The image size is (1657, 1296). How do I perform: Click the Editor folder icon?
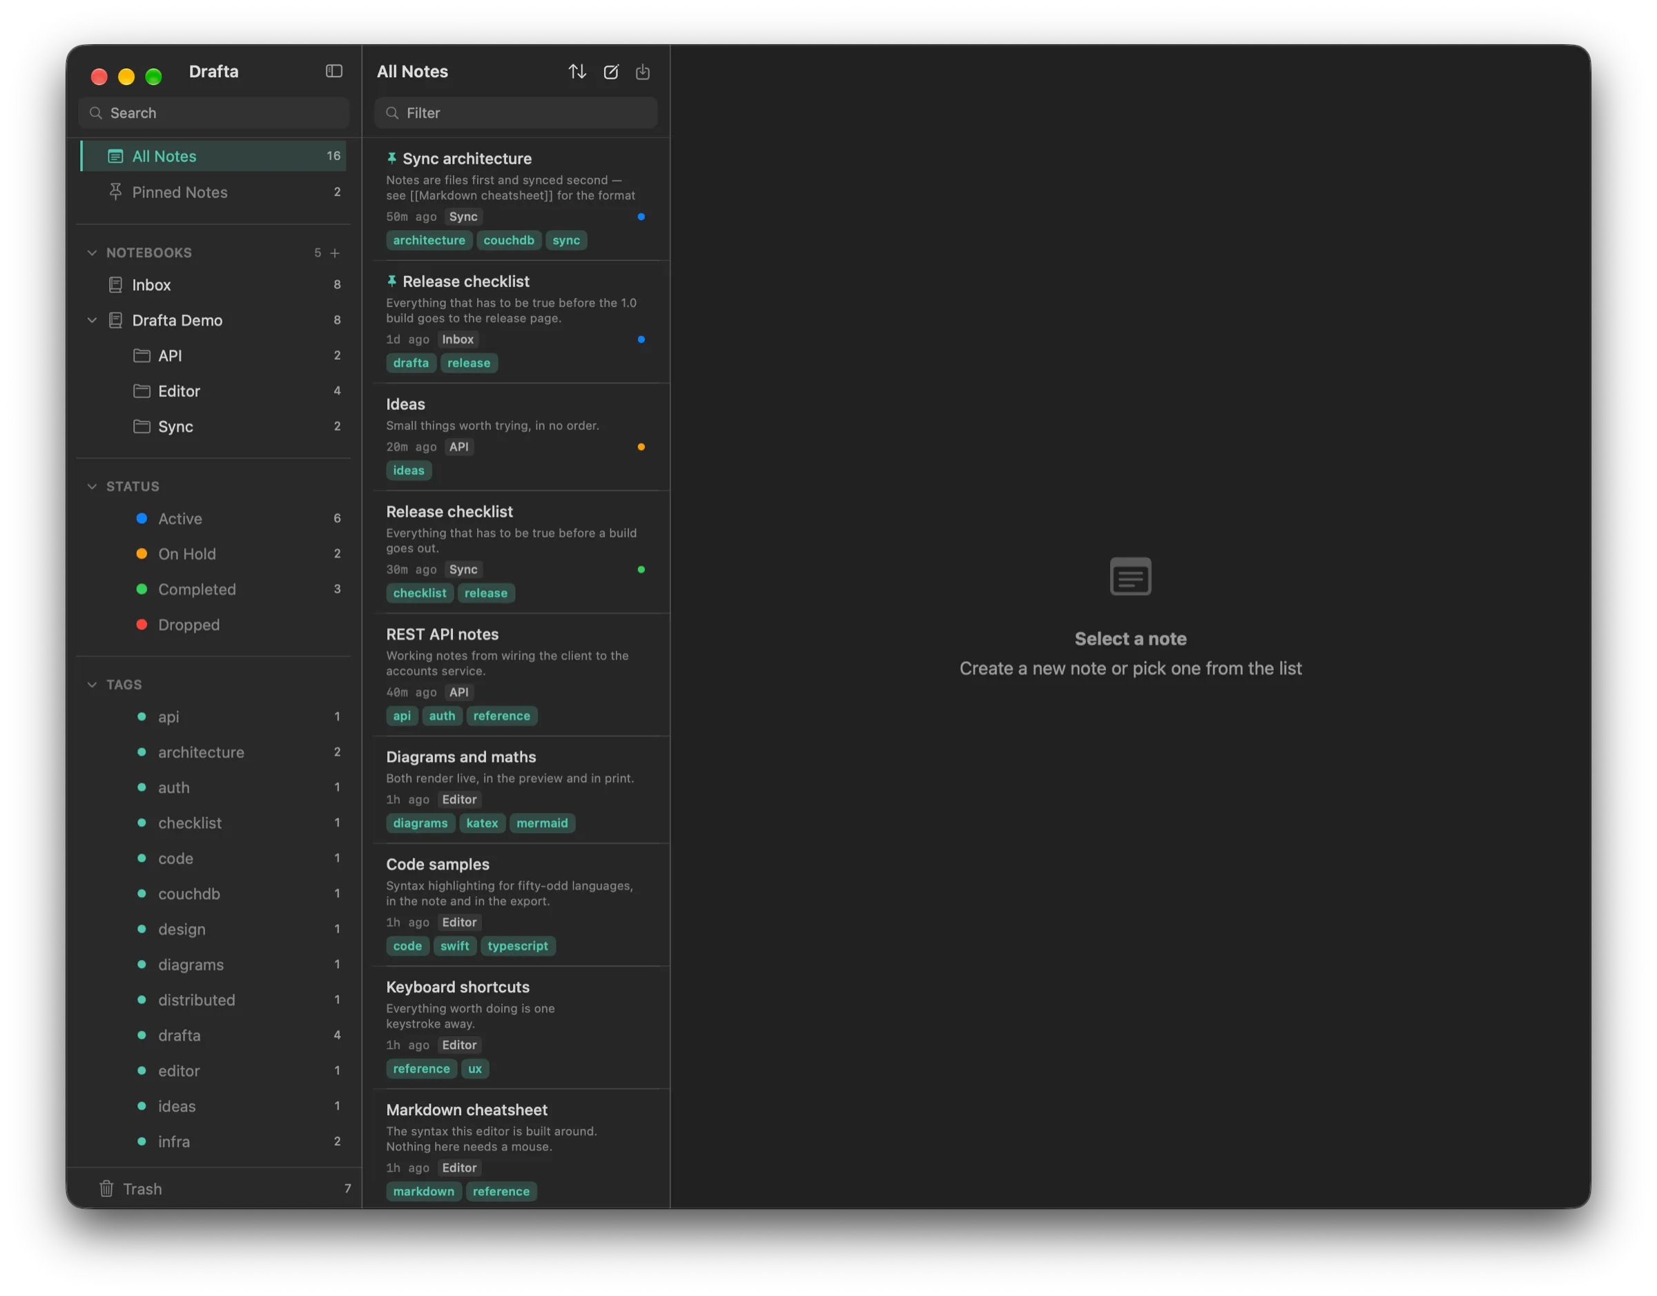coord(142,391)
